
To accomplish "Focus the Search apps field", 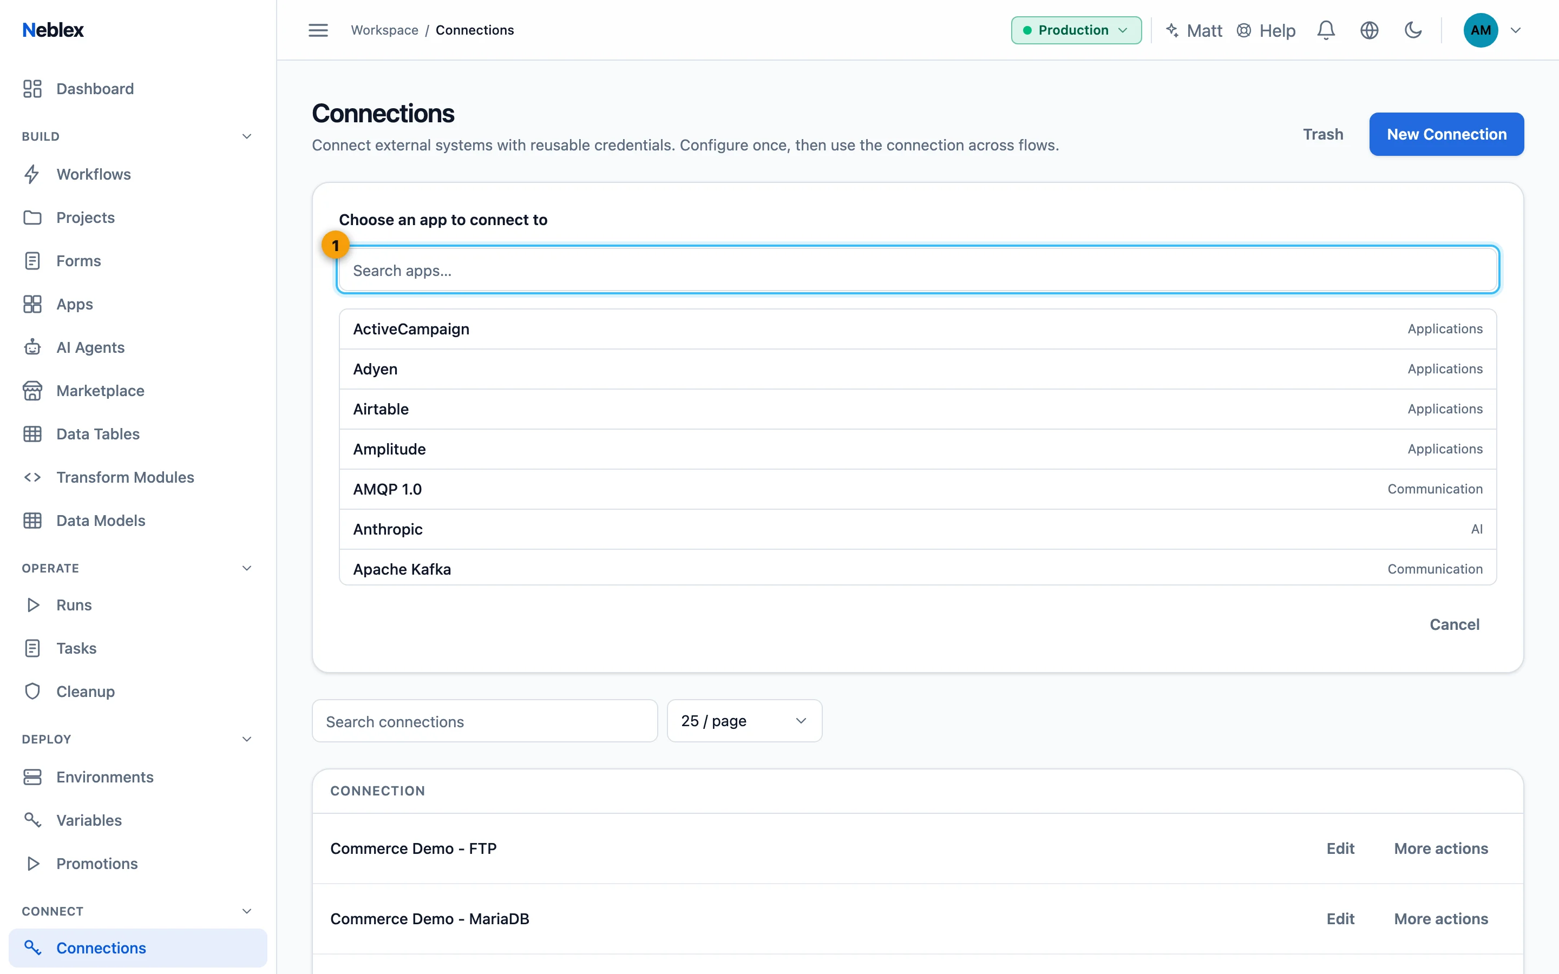I will [918, 270].
